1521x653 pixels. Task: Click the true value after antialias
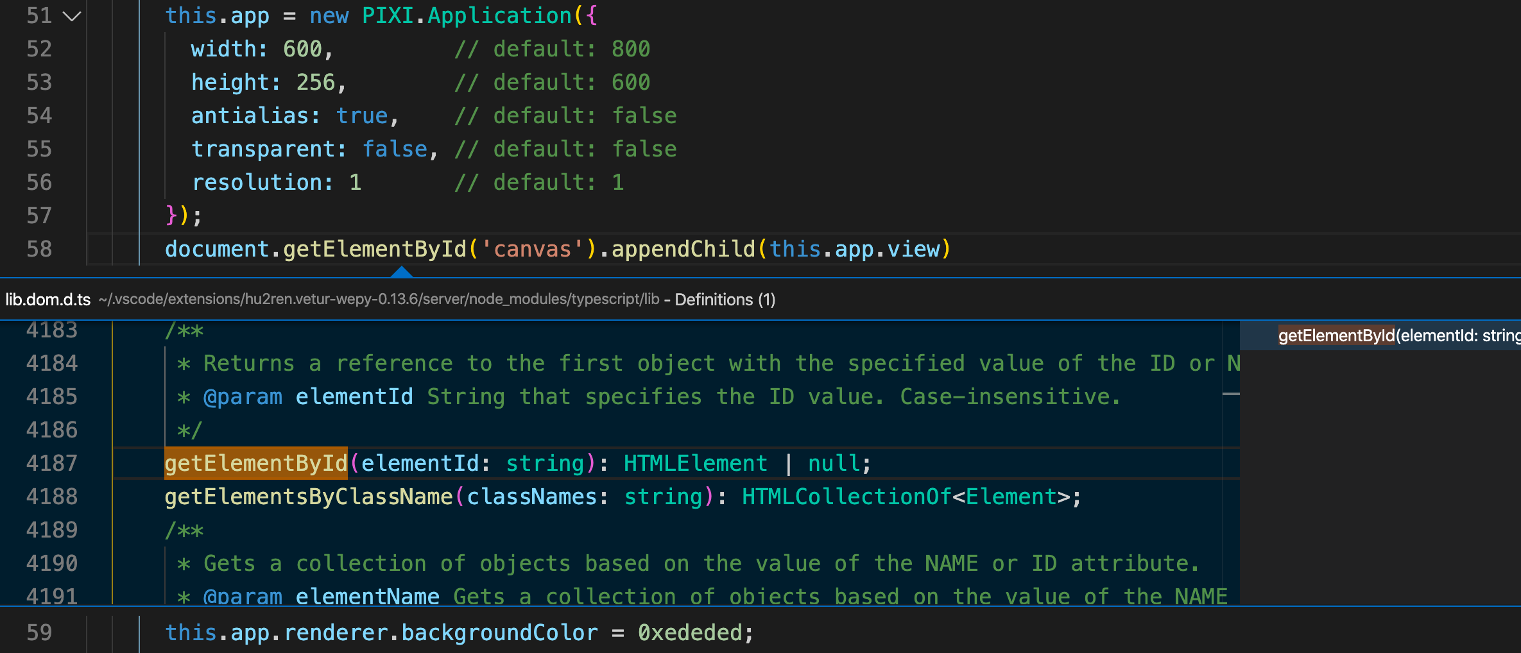(x=362, y=116)
